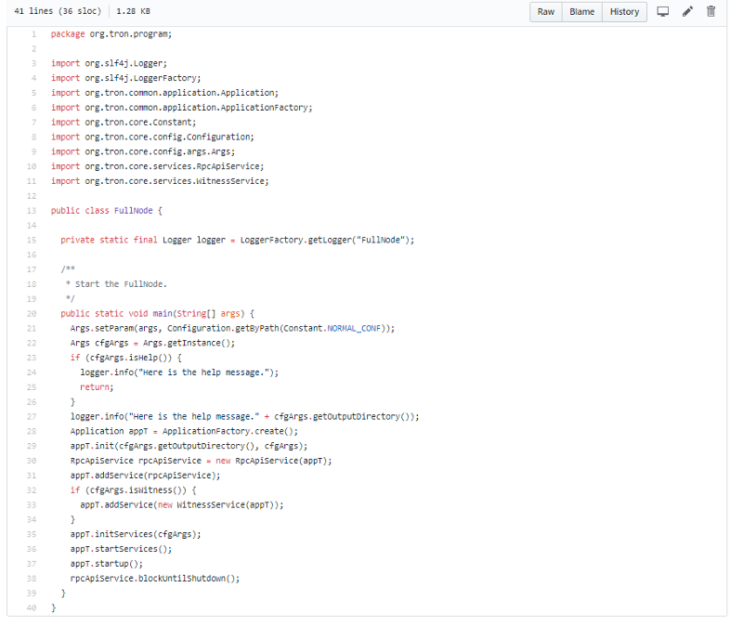
Task: Click 'appT.initServices(cfgArgs);' line
Action: [x=136, y=534]
